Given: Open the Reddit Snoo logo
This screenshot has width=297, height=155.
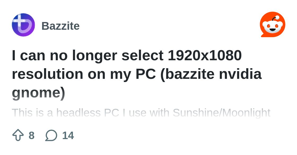Looking at the screenshot, I should [272, 24].
